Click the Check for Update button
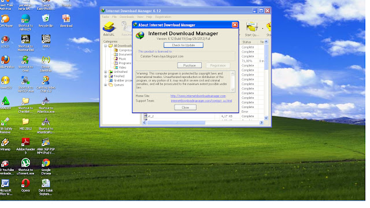370x208 pixels. click(183, 45)
